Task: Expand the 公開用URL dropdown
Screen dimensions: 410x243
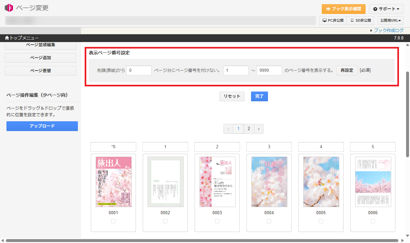Action: point(390,20)
